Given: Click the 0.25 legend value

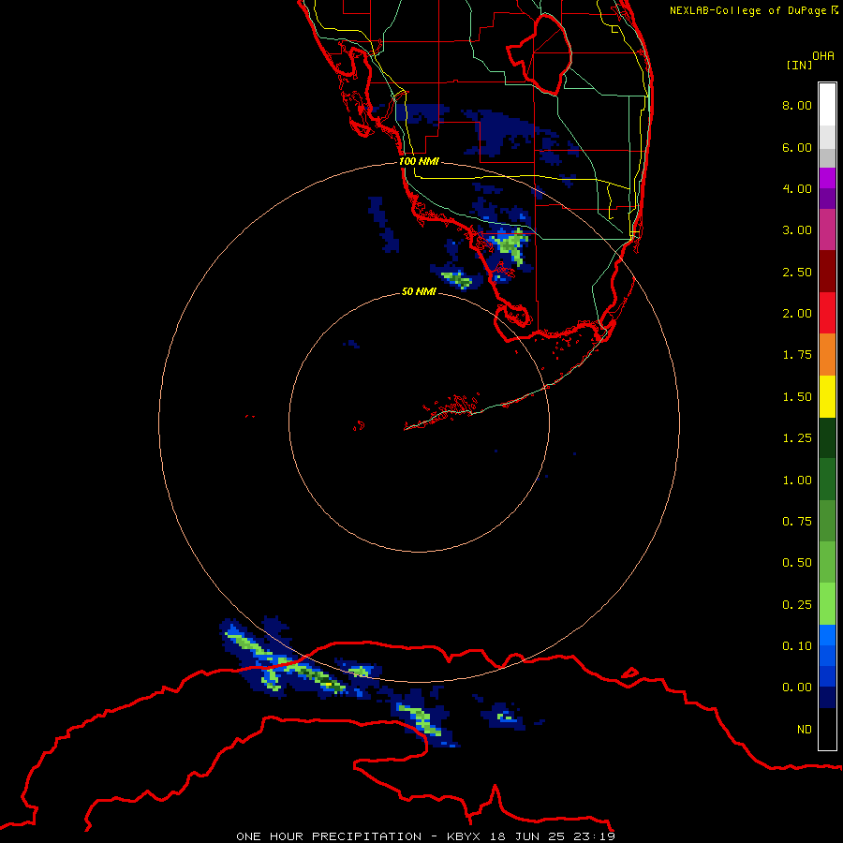Looking at the screenshot, I should 797,605.
